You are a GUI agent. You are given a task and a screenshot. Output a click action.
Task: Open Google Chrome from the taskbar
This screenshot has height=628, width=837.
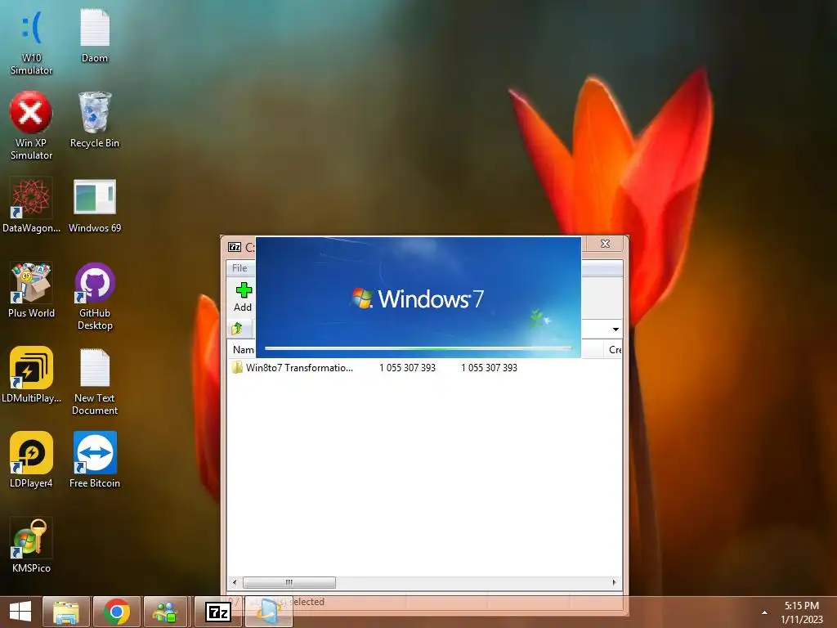(117, 612)
